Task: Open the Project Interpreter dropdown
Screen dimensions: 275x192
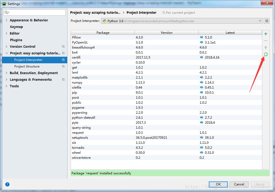Action: [x=182, y=21]
